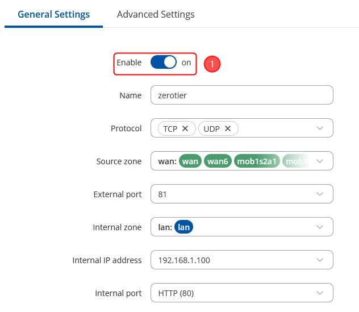This screenshot has width=359, height=312.
Task: Select the General Settings tab
Action: point(53,14)
